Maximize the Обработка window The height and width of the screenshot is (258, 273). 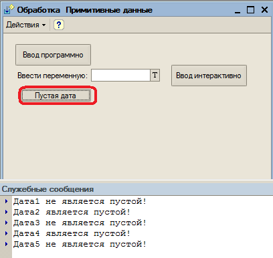pos(250,10)
